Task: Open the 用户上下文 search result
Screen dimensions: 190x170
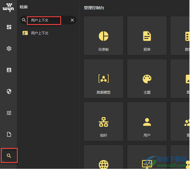Action: [40, 33]
